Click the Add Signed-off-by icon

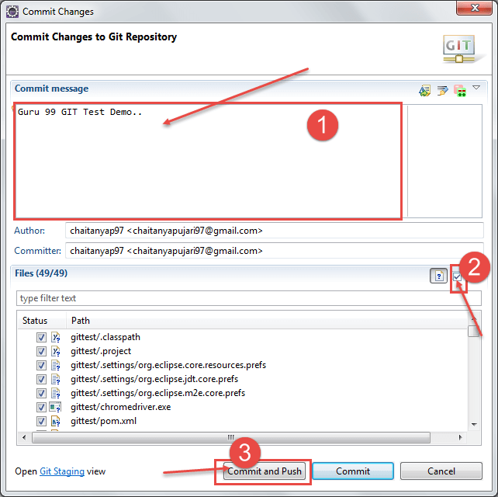click(442, 90)
